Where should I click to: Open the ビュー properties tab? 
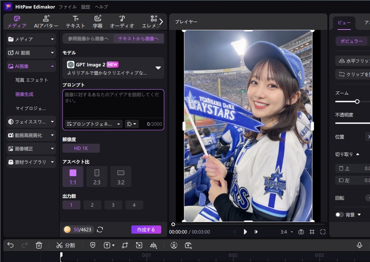pos(344,23)
